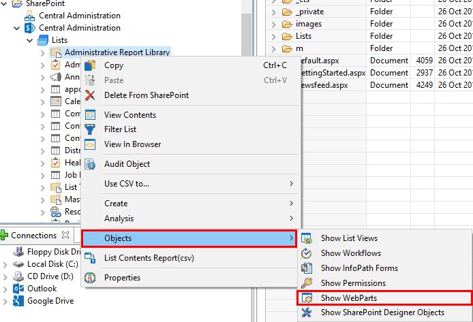Click the Show SharePoint Designer Objects icon
This screenshot has height=322, width=473.
coord(307,313)
